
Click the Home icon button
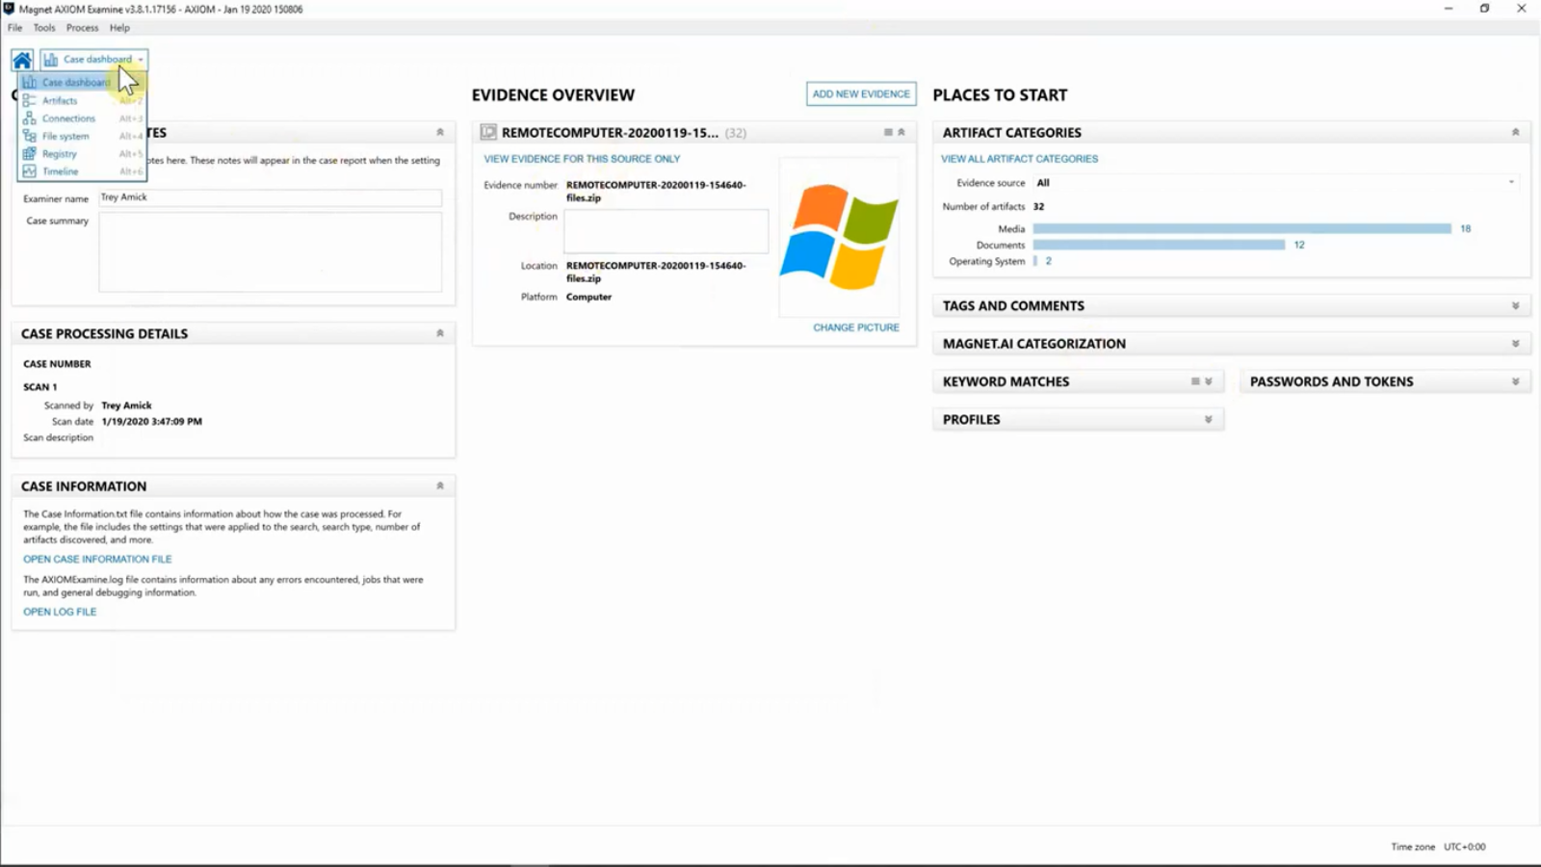22,60
